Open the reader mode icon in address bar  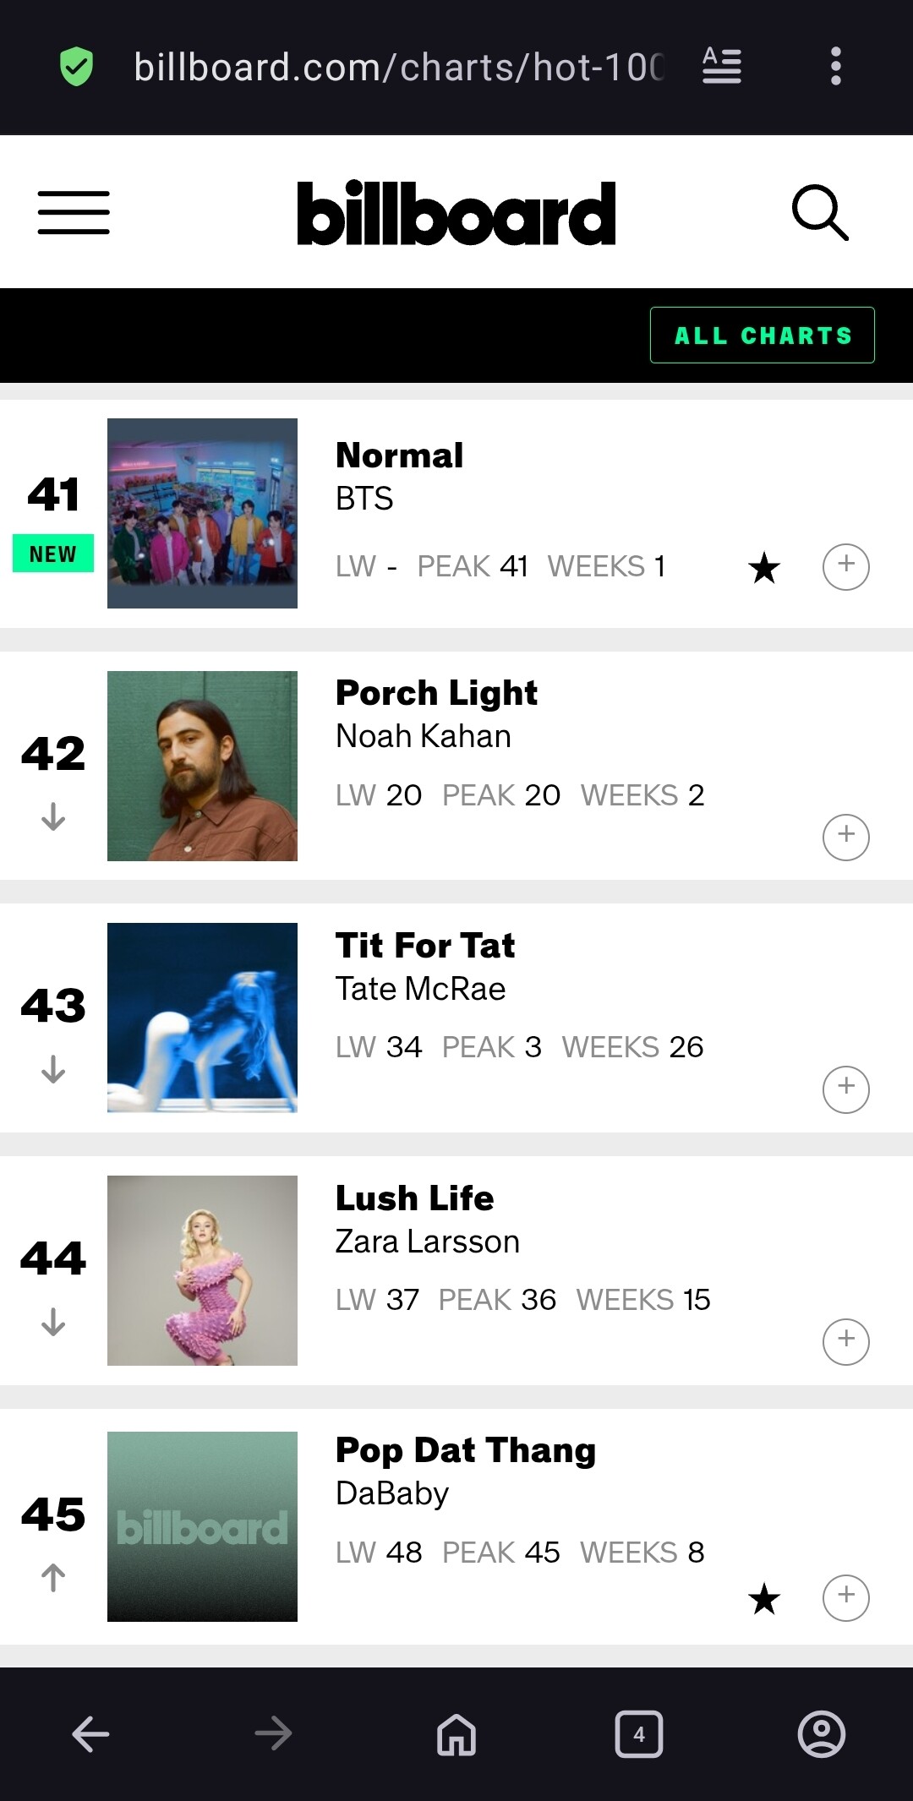pos(722,66)
